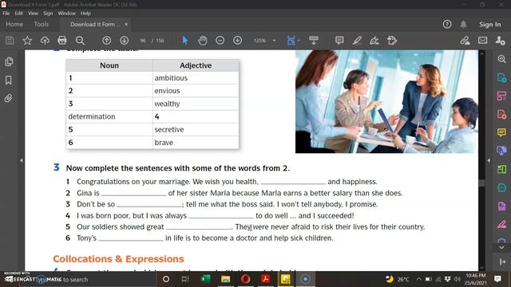The width and height of the screenshot is (511, 287).
Task: Share the document with others
Action: point(500,41)
